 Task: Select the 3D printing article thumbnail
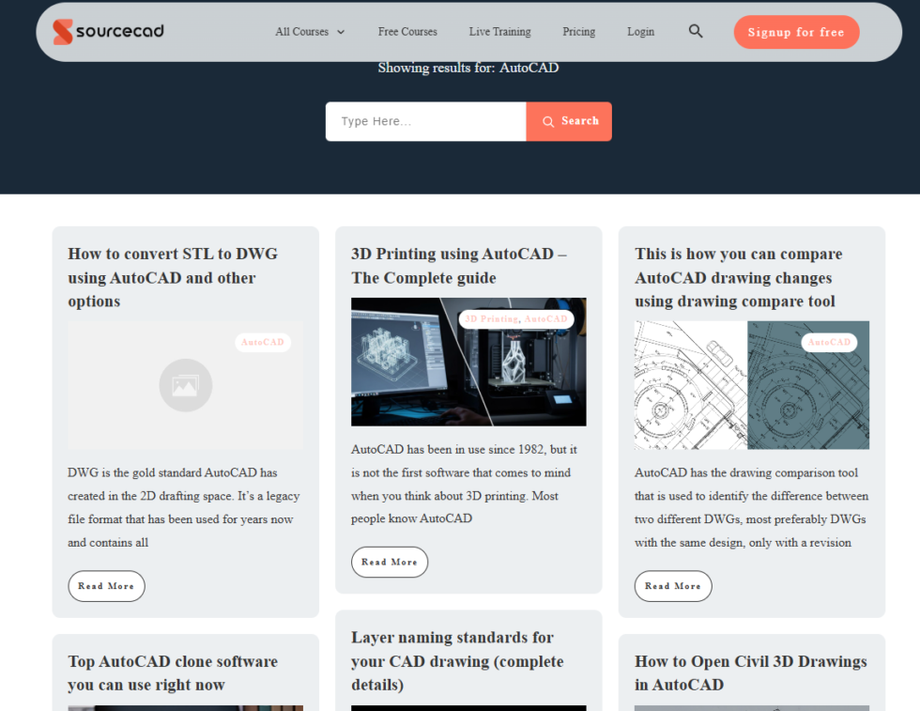[x=468, y=362]
